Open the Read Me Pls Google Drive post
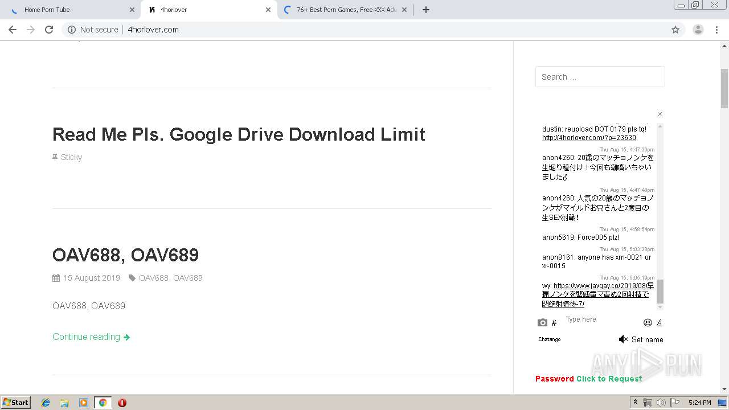Viewport: 729px width, 410px height. click(x=239, y=134)
